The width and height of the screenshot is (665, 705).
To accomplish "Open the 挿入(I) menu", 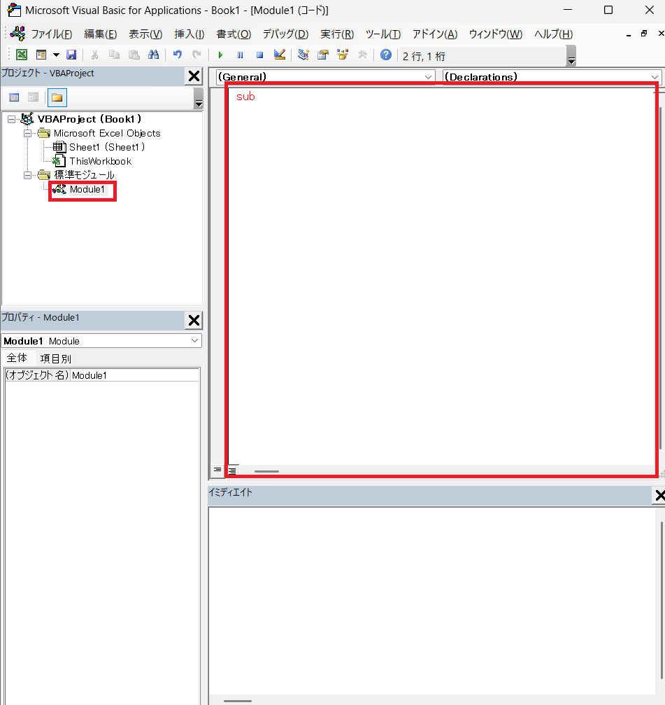I will coord(189,34).
